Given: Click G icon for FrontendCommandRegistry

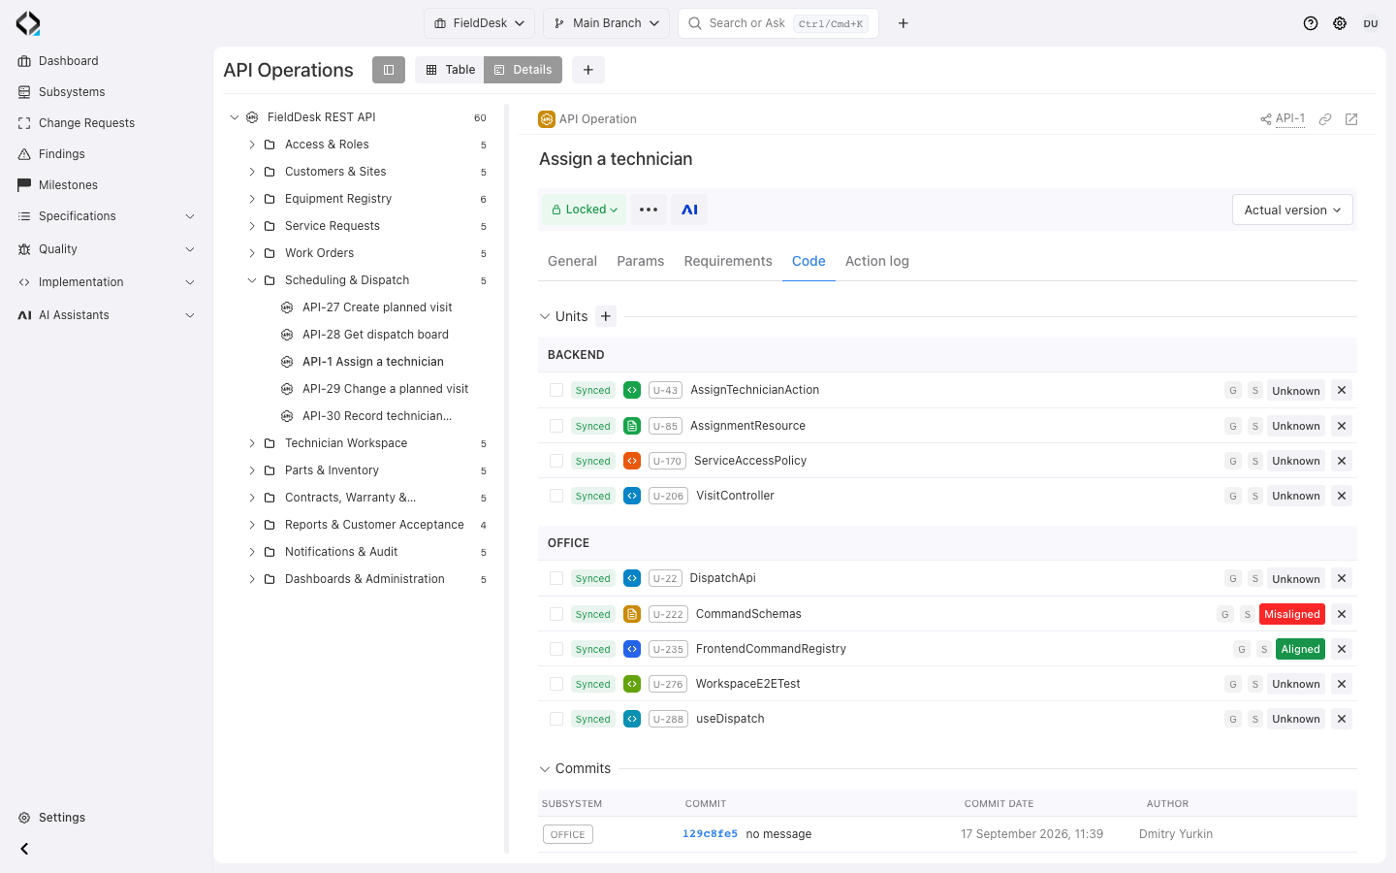Looking at the screenshot, I should [1242, 649].
